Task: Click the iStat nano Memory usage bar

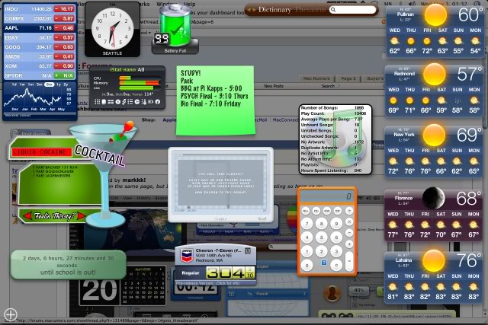Action: coord(140,83)
